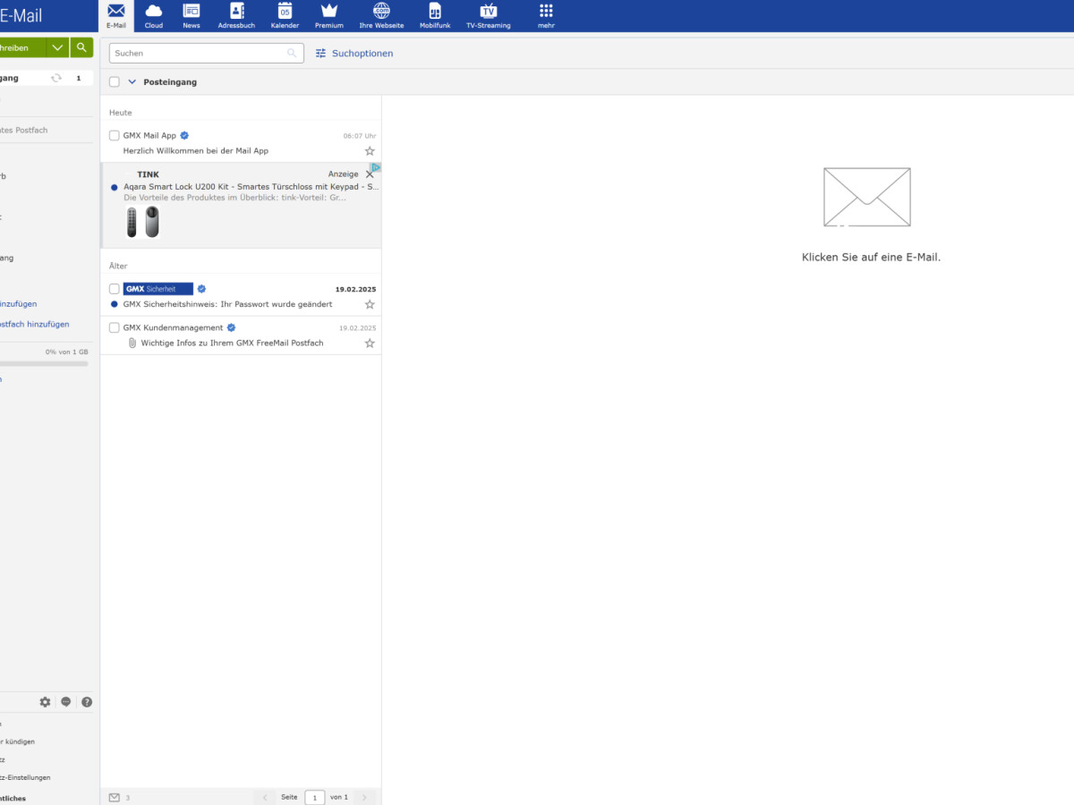Open the dropdown arrow beside the compose button
The width and height of the screenshot is (1074, 805).
[57, 47]
